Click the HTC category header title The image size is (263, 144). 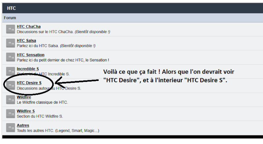tap(12, 8)
